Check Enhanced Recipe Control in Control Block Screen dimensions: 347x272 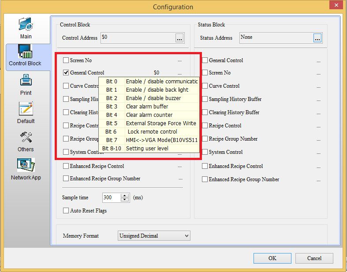coord(66,166)
